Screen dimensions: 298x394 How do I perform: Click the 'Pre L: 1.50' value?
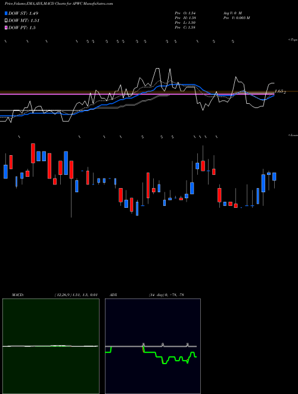[185, 23]
